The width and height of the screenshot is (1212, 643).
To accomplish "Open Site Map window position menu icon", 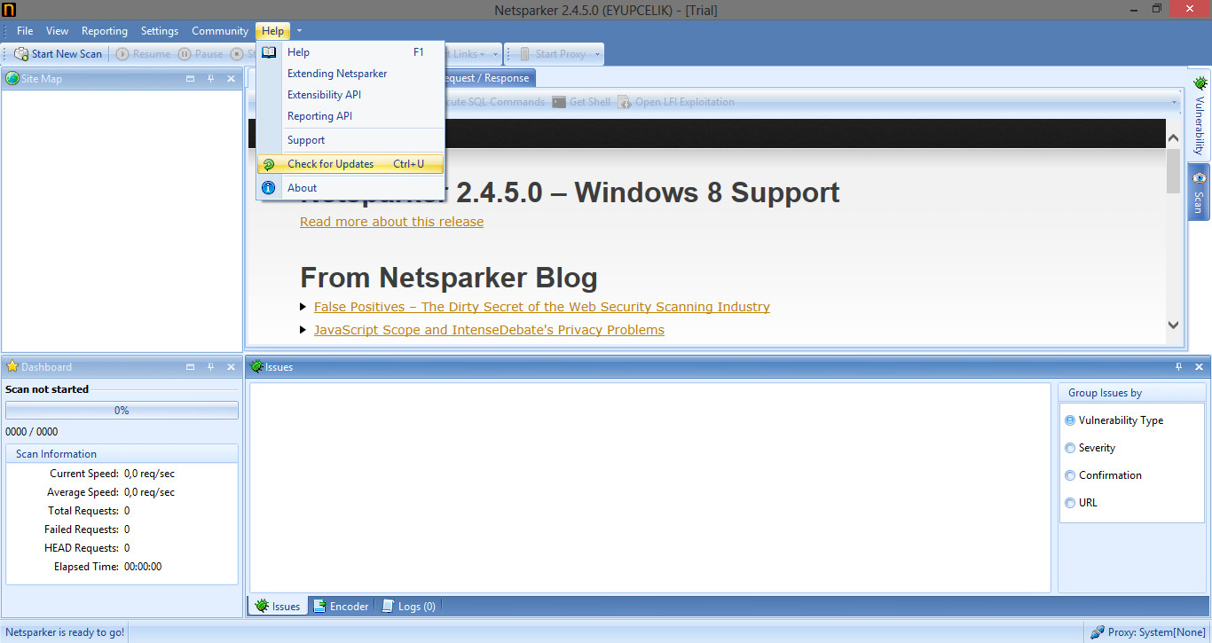I will pyautogui.click(x=191, y=79).
